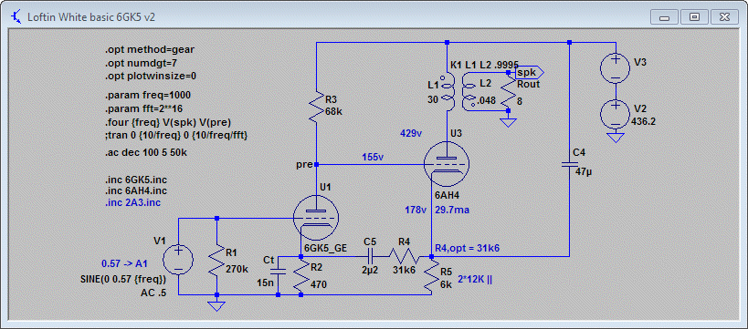Click ground symbol below V2
The width and height of the screenshot is (748, 329).
tap(616, 138)
